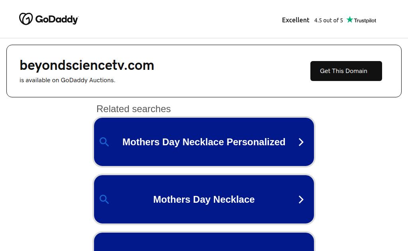
Task: Click the Excellent rating label
Action: click(296, 20)
